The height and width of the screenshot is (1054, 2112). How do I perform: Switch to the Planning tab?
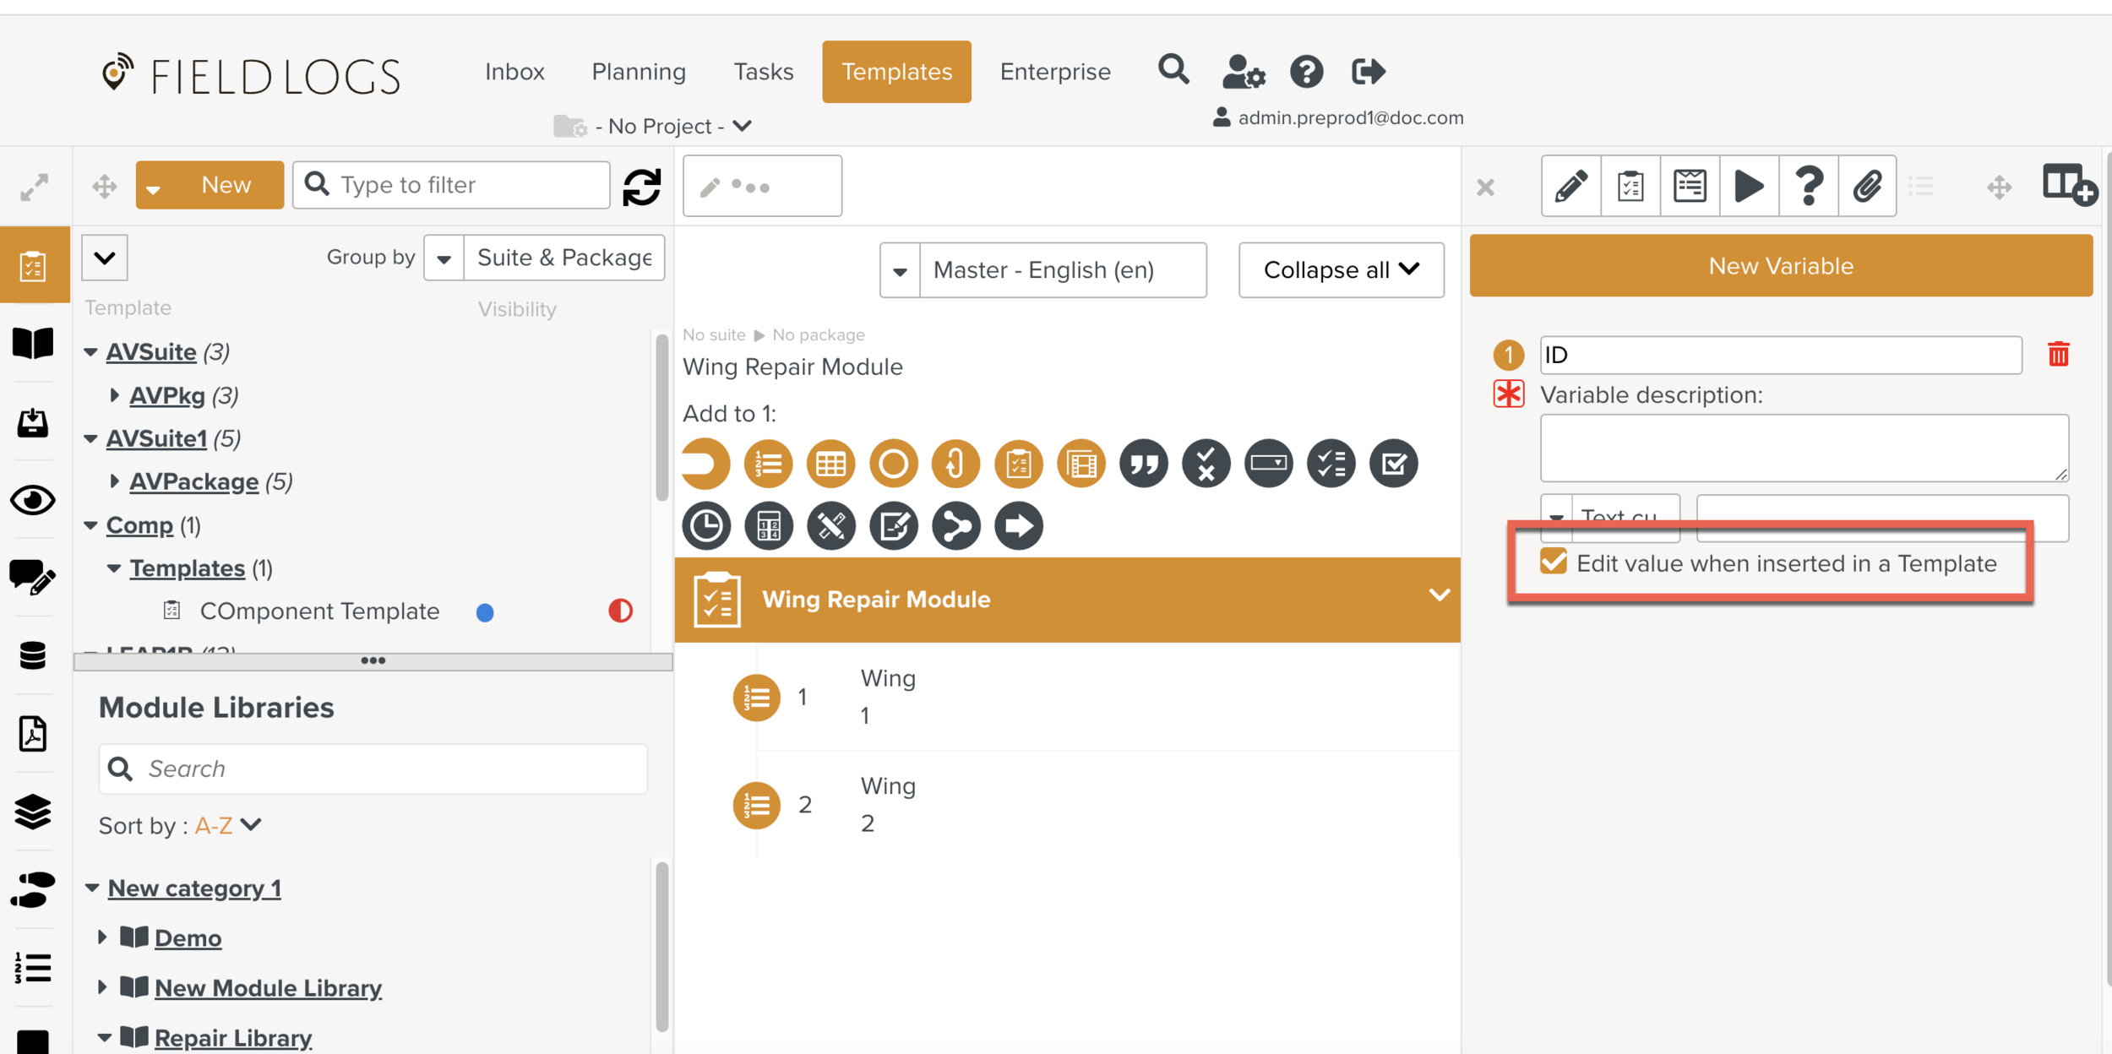click(639, 72)
